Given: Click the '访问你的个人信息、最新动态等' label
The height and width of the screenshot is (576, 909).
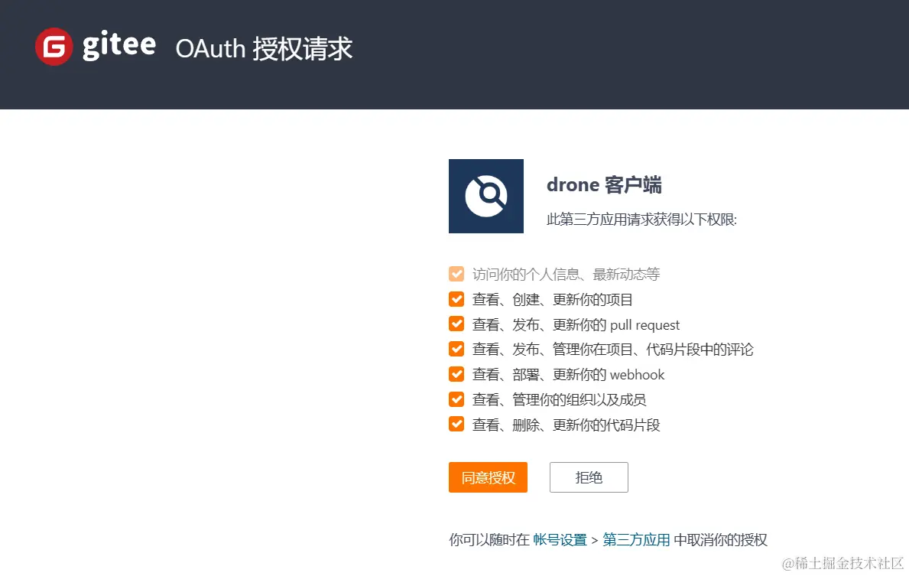Looking at the screenshot, I should point(566,275).
